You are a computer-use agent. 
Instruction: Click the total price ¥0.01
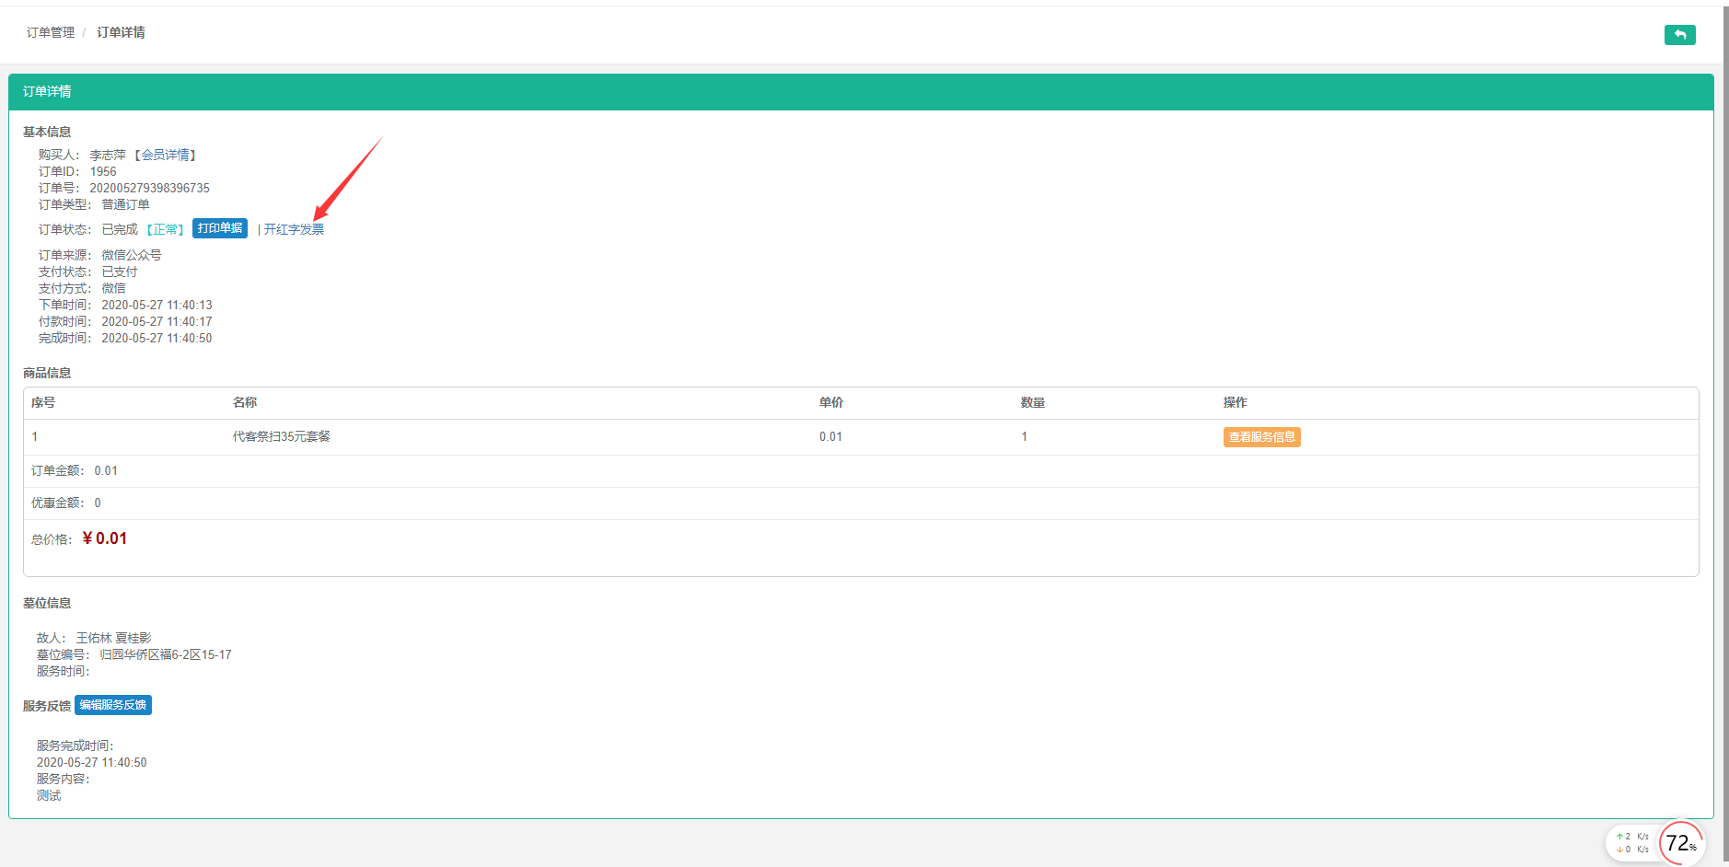105,538
